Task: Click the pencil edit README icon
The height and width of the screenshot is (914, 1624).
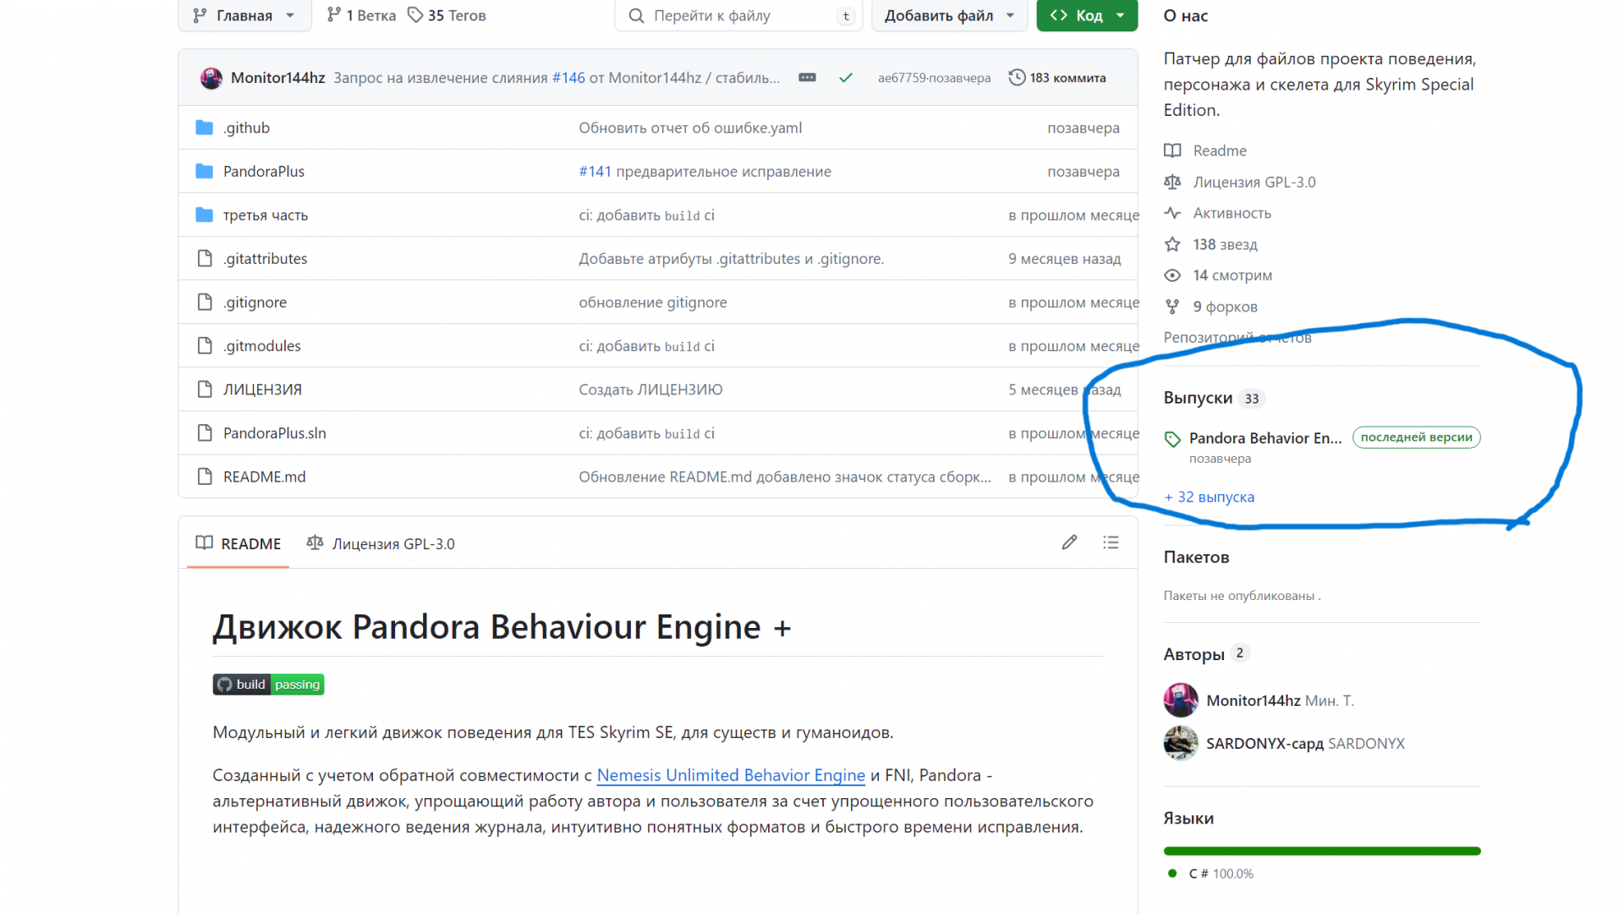Action: point(1069,542)
